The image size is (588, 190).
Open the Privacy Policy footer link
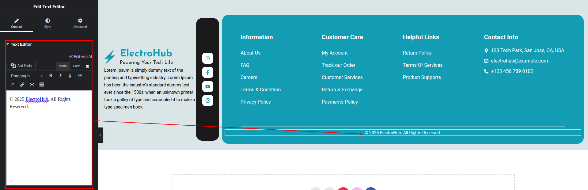tap(256, 102)
